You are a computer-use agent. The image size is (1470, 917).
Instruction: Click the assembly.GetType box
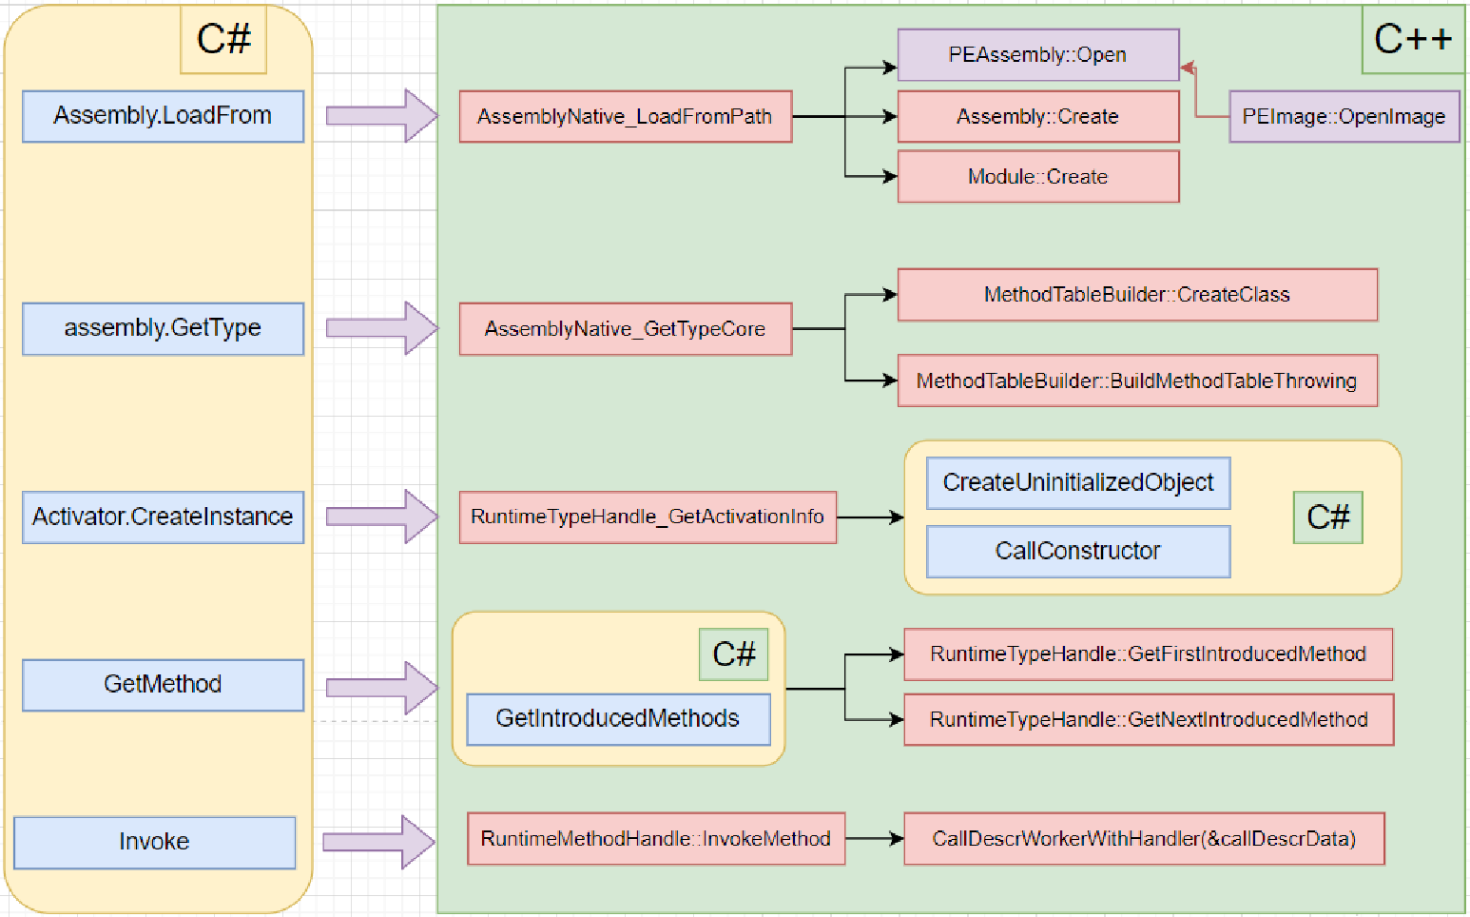tap(163, 328)
